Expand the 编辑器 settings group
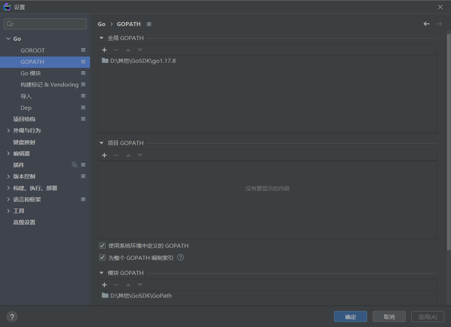 pyautogui.click(x=8, y=153)
